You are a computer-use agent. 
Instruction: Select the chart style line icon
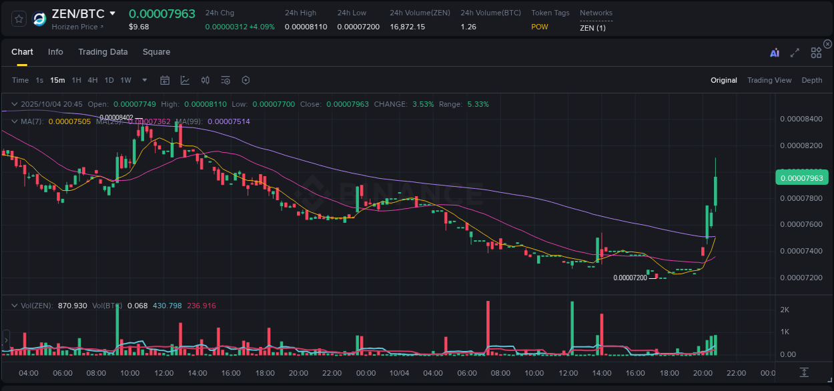click(x=185, y=80)
